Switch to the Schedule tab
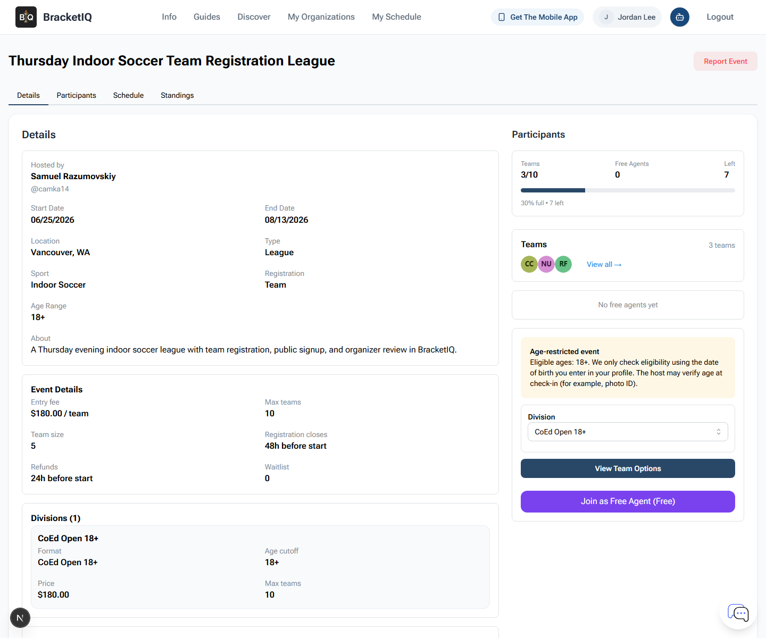Image resolution: width=766 pixels, height=638 pixels. pyautogui.click(x=128, y=95)
